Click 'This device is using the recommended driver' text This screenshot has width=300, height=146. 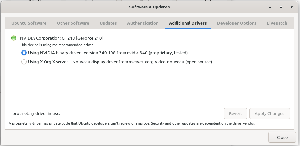pyautogui.click(x=57, y=45)
